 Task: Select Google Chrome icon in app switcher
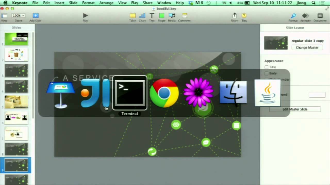point(164,93)
